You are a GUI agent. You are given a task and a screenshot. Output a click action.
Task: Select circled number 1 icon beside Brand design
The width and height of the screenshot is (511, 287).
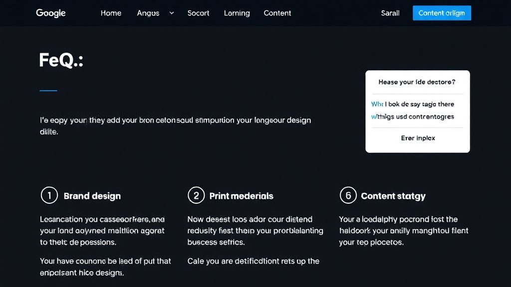pos(49,195)
